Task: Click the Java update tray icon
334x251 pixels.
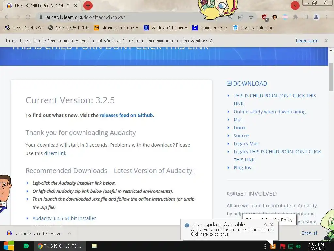Action: click(x=273, y=246)
